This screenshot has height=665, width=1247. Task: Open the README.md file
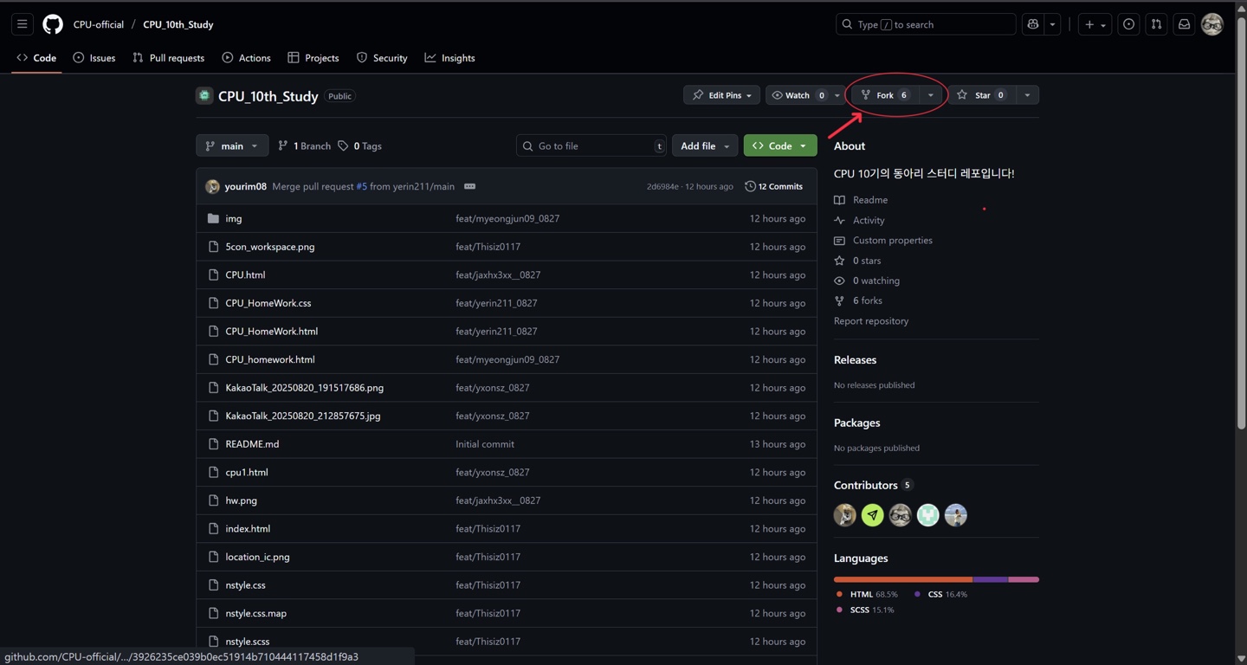click(x=252, y=444)
